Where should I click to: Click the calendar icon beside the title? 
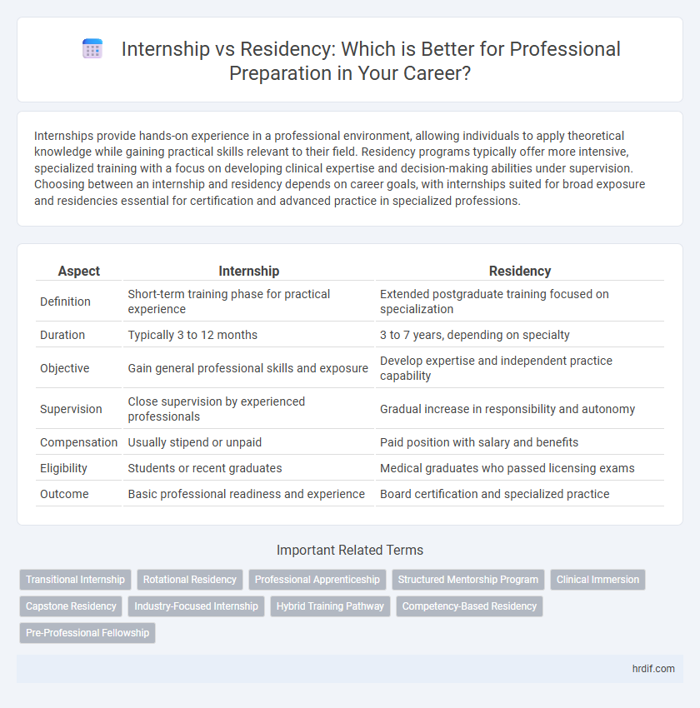[92, 49]
